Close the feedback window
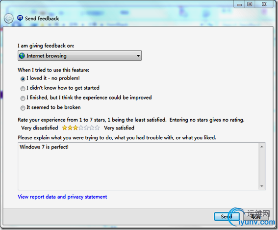Viewport: 278px width, 230px height. click(264, 4)
